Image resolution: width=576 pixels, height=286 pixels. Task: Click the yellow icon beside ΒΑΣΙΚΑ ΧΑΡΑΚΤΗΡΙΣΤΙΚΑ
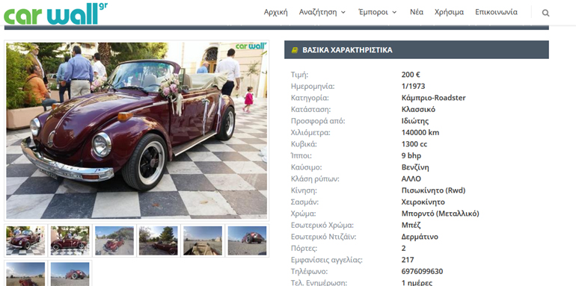click(x=294, y=50)
